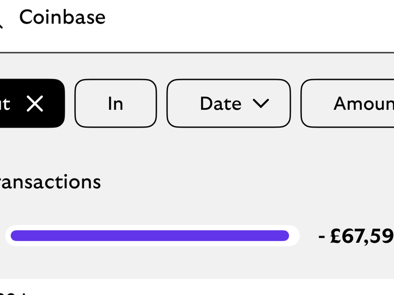The width and height of the screenshot is (394, 295).
Task: Click the empty search bar area right of Coinbase
Action: 246,20
